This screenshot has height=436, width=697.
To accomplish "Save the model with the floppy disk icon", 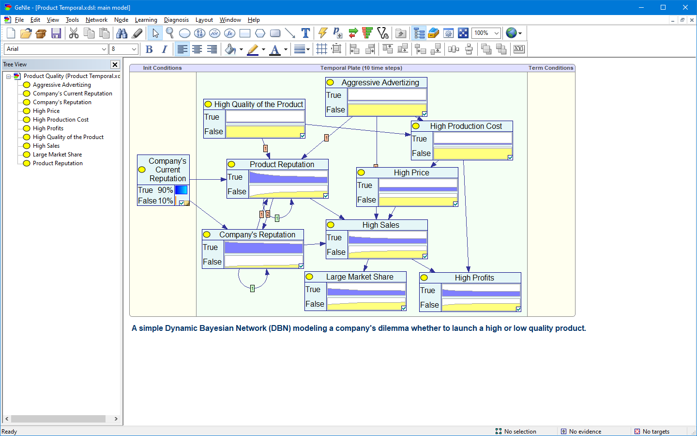I will pos(56,33).
